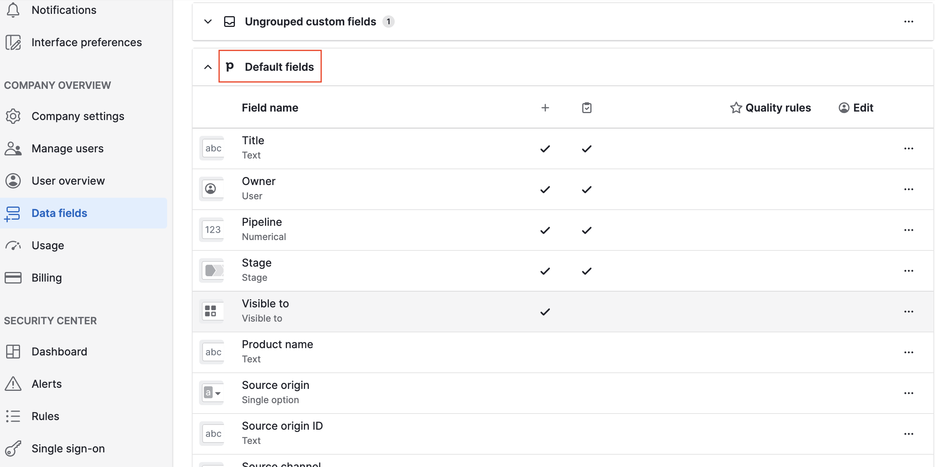Screen dimensions: 935x467
Task: Toggle Owner's add-view checkmark
Action: tap(545, 190)
